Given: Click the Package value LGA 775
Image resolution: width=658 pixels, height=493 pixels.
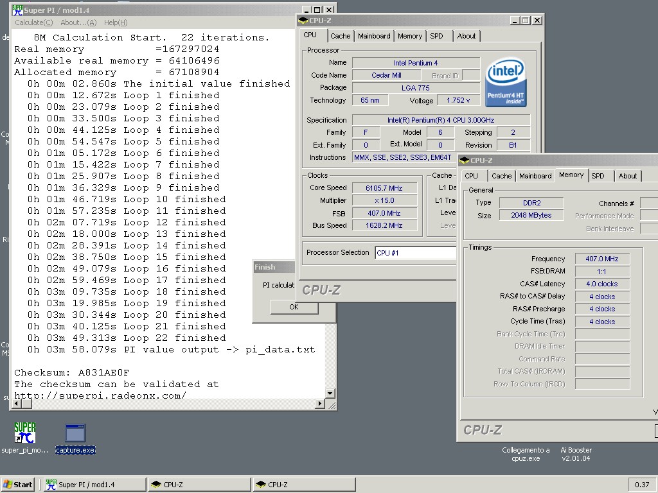Looking at the screenshot, I should (x=416, y=88).
